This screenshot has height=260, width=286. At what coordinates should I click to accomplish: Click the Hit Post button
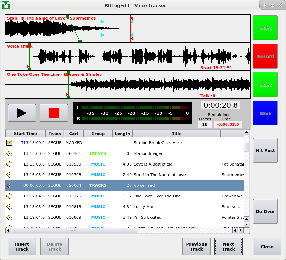265,150
